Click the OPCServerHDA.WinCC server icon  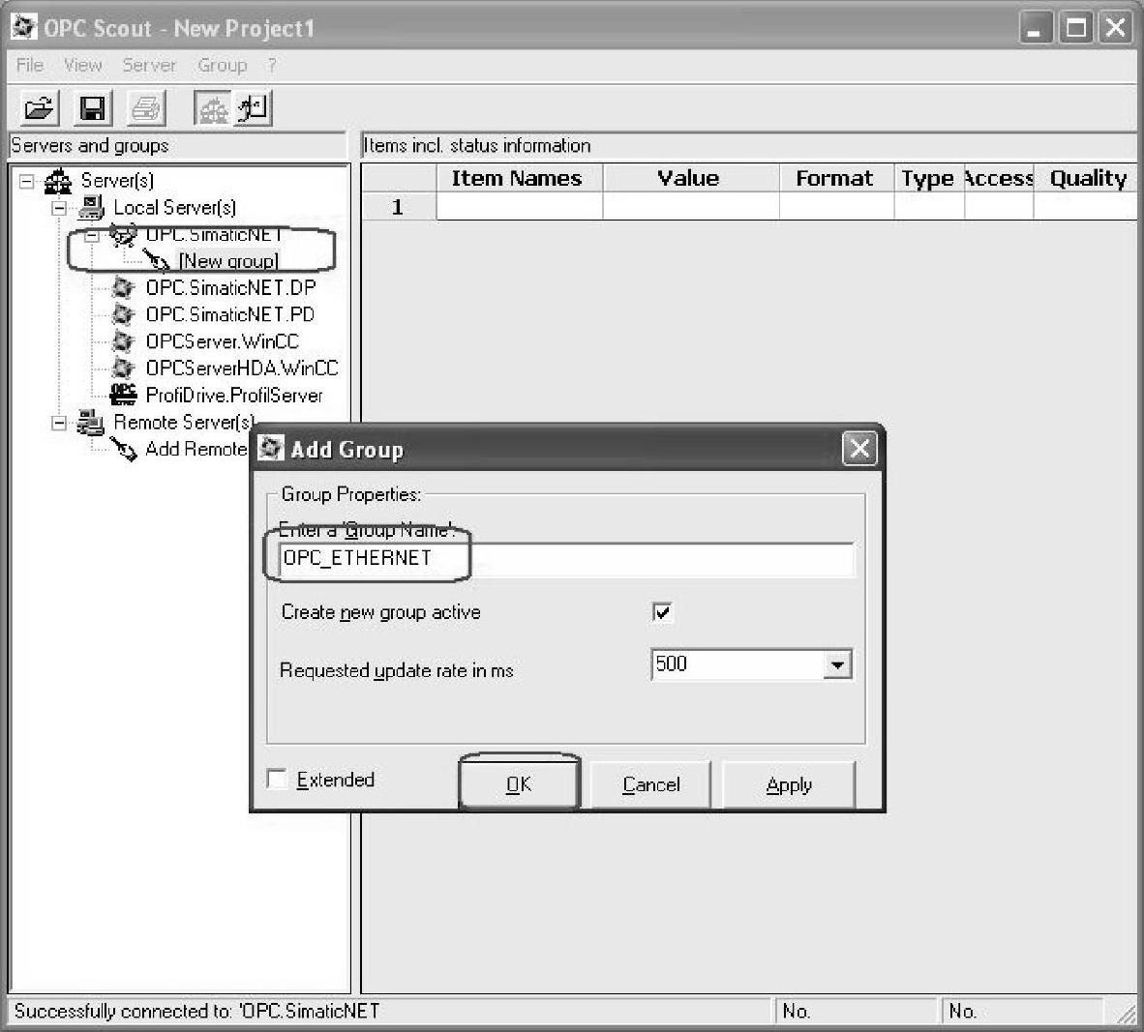pyautogui.click(x=123, y=369)
